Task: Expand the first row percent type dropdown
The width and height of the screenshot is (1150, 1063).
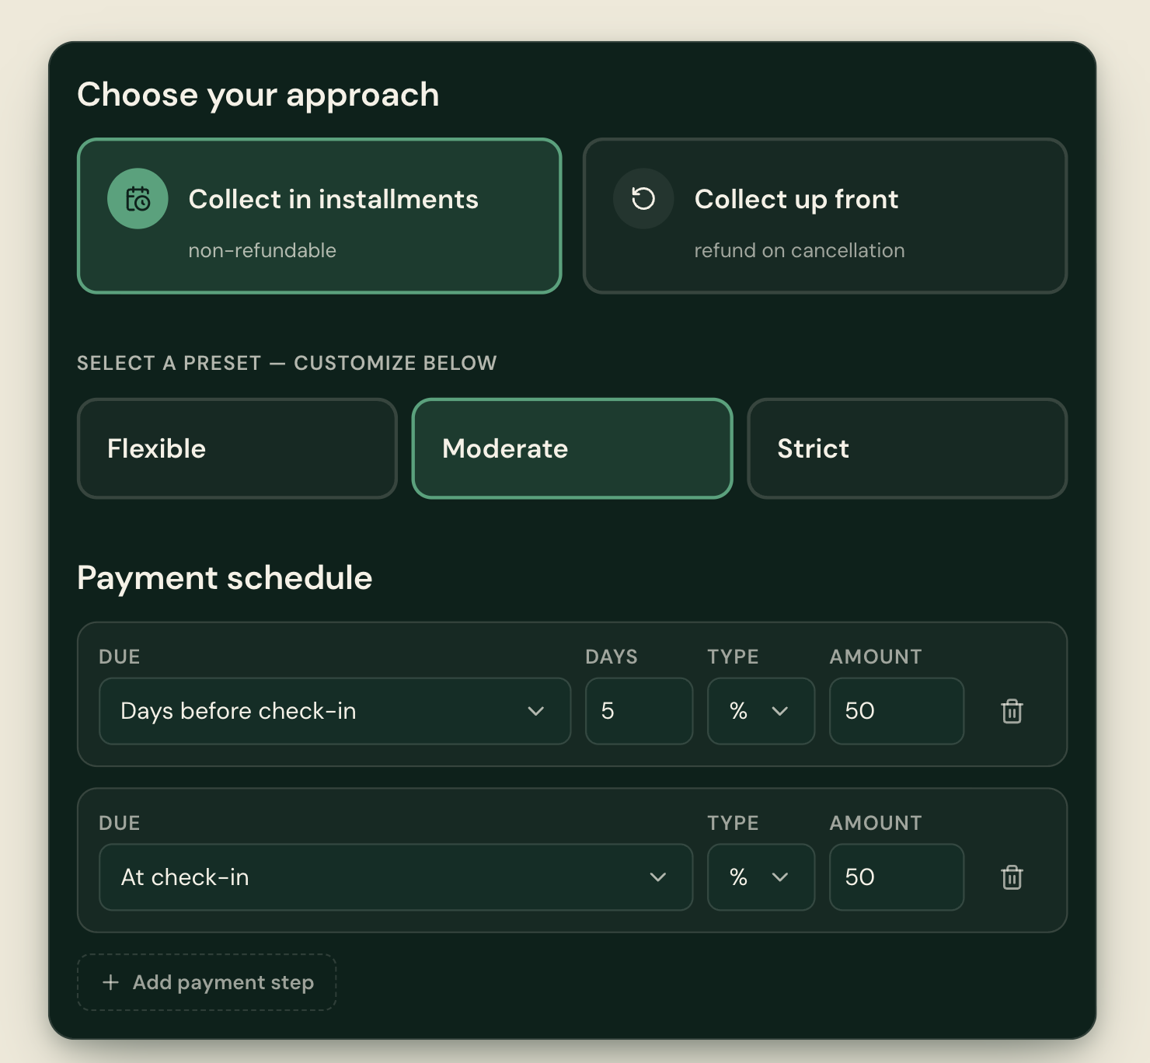Action: point(761,711)
